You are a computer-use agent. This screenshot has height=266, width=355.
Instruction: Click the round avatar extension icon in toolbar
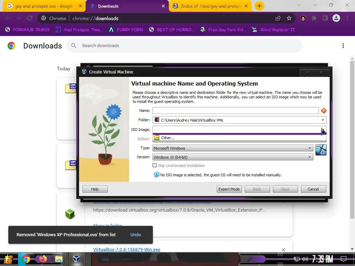(x=303, y=18)
